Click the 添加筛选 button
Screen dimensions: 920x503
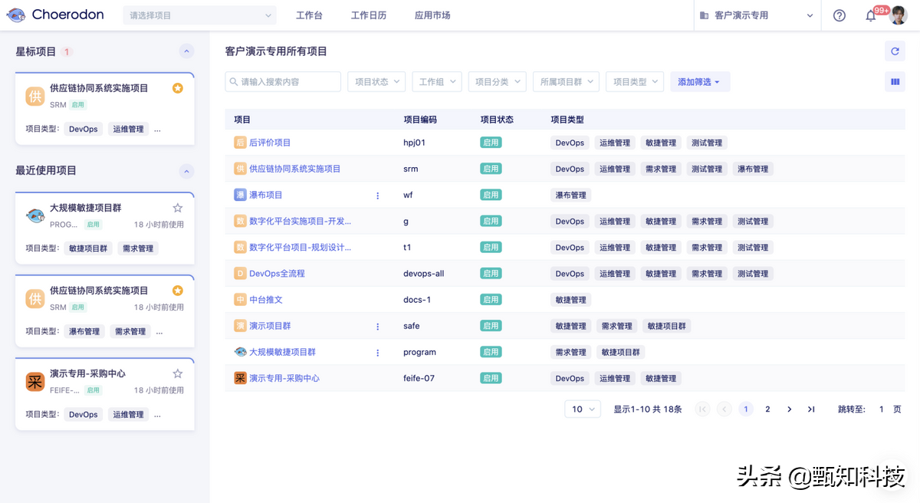click(695, 81)
